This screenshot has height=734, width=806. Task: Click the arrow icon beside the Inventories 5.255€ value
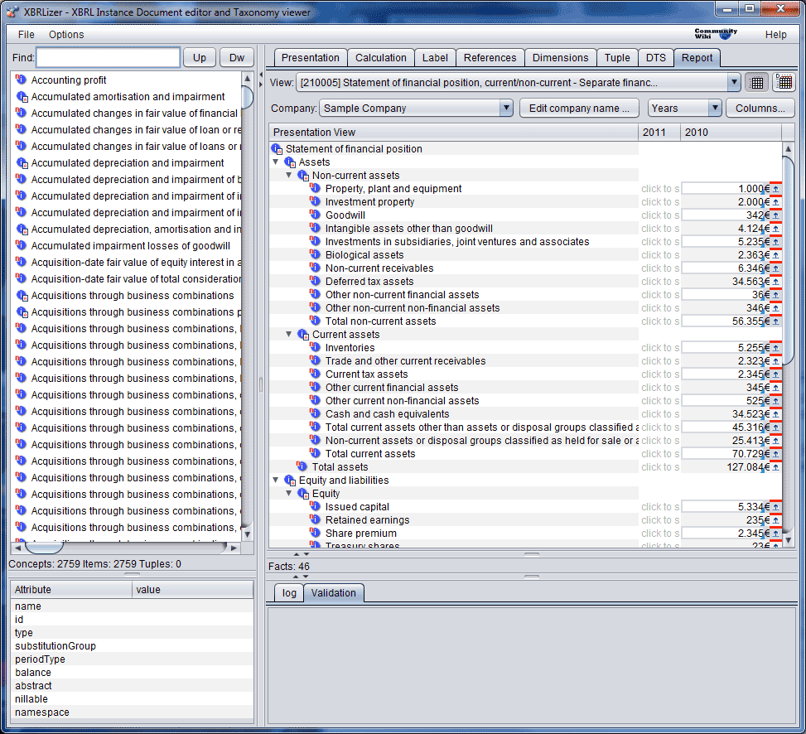coord(775,348)
